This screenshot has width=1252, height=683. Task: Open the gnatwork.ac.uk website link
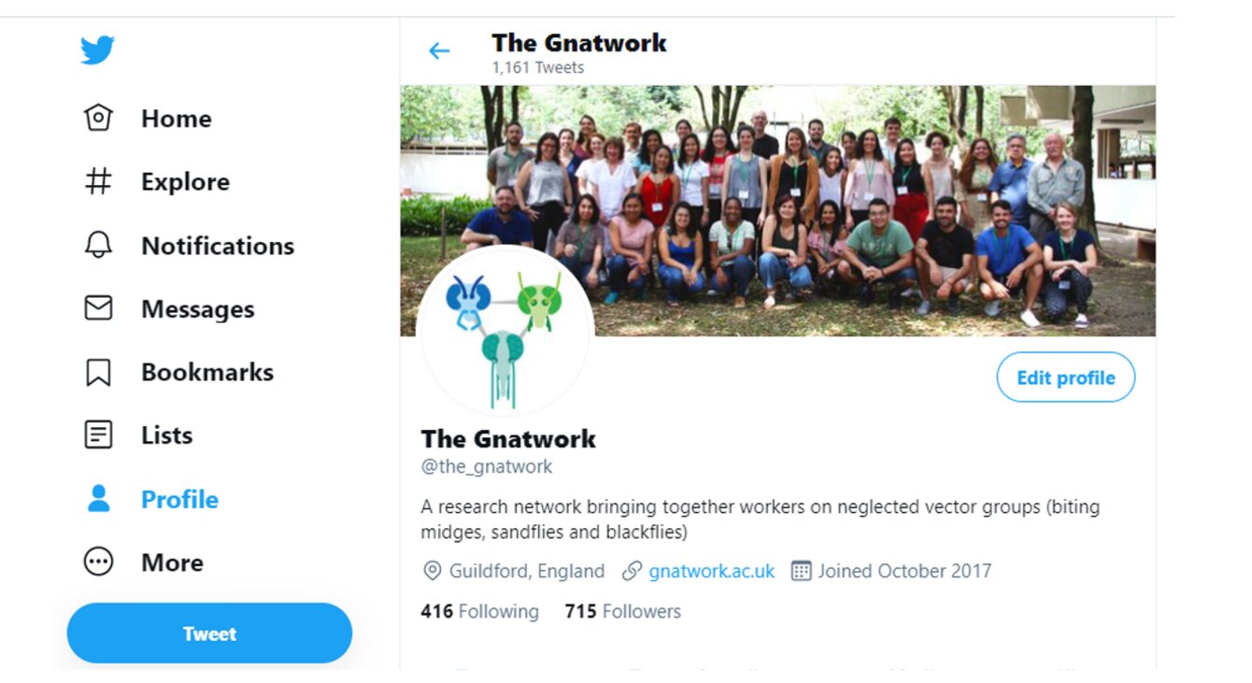click(x=712, y=571)
